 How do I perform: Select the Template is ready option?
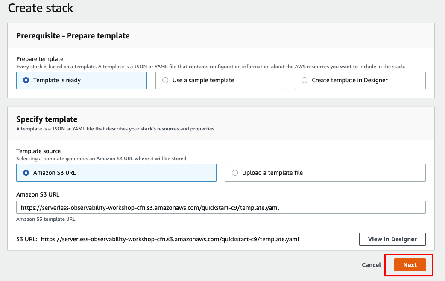click(x=82, y=81)
